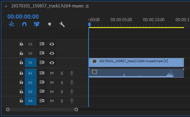
Task: Click ruler at 00:00:05:00
Action: (121, 20)
